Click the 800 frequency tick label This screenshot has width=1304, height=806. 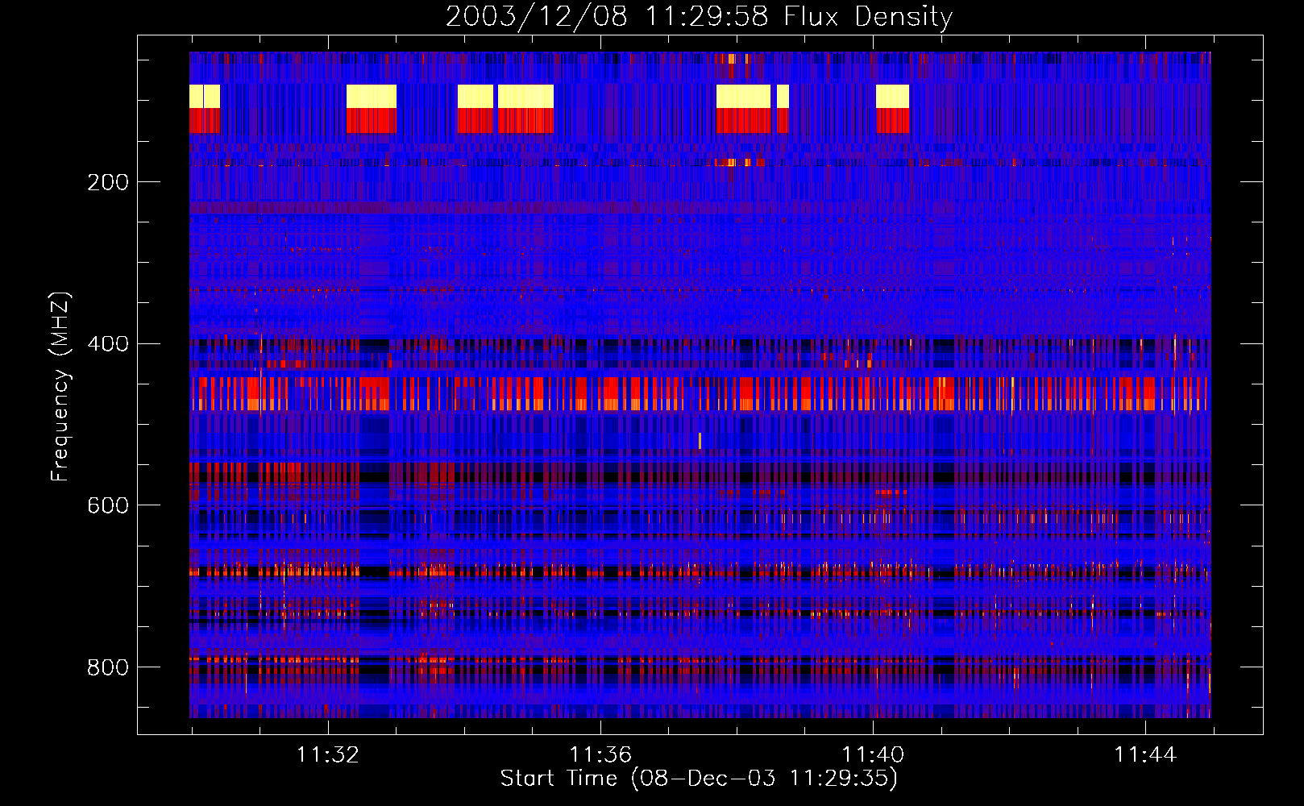(x=108, y=667)
